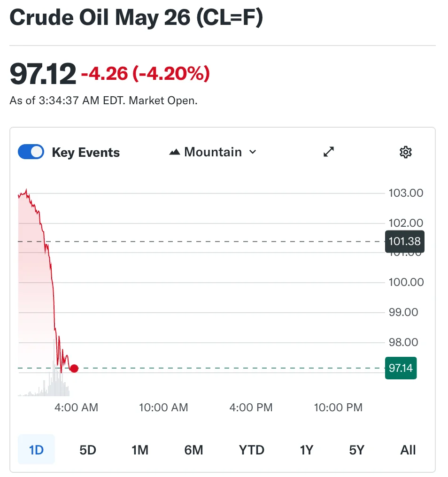Switch to the 1Y range
Image resolution: width=448 pixels, height=477 pixels.
point(306,450)
